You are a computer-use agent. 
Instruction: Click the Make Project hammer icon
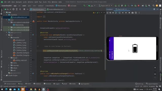coord(84,6)
